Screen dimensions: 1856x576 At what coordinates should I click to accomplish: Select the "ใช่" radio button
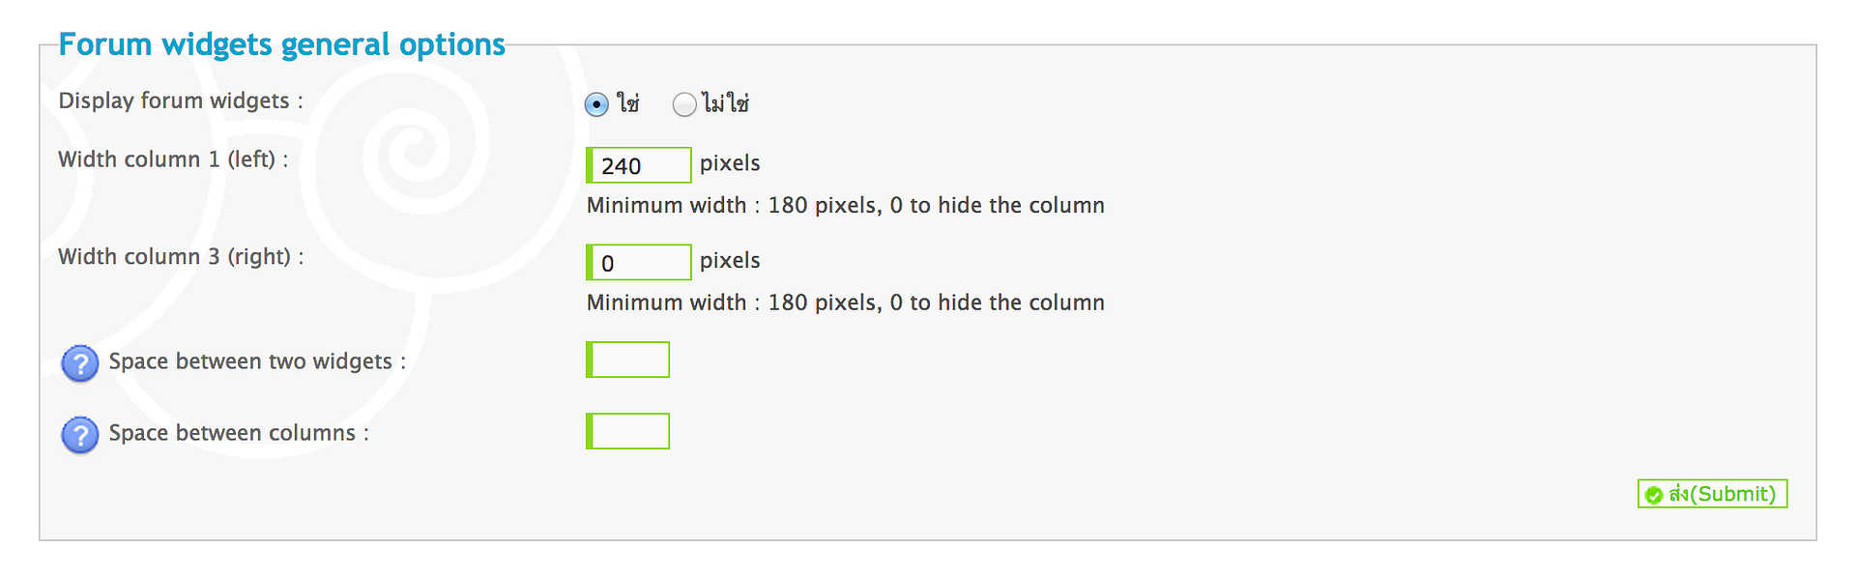[x=597, y=103]
